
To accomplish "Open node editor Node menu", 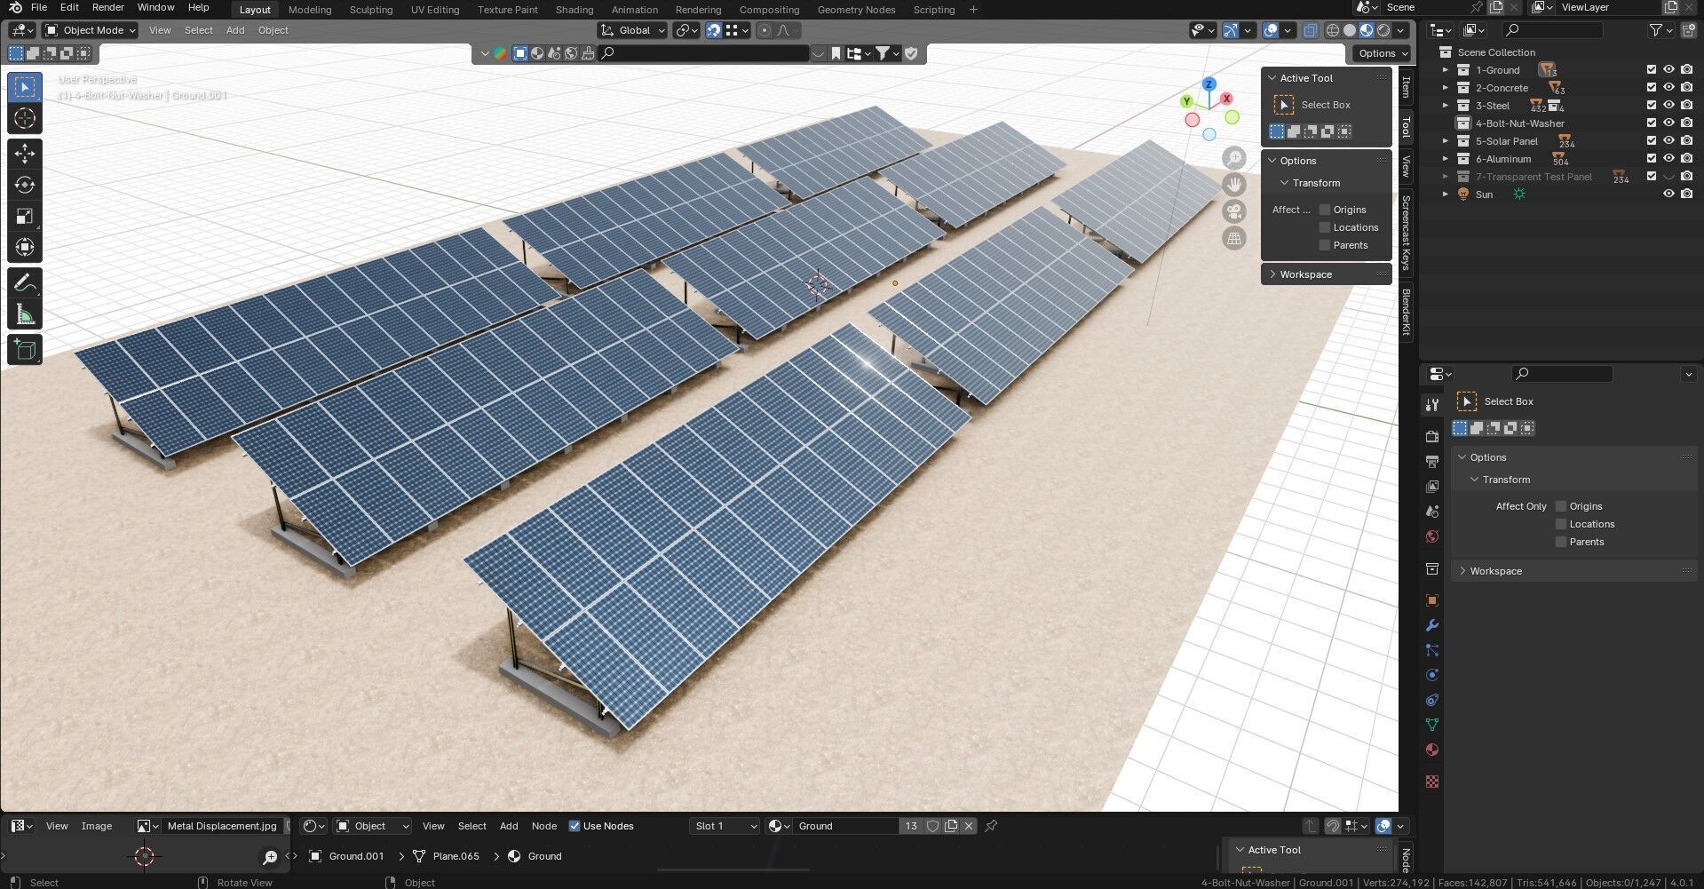I will click(544, 826).
